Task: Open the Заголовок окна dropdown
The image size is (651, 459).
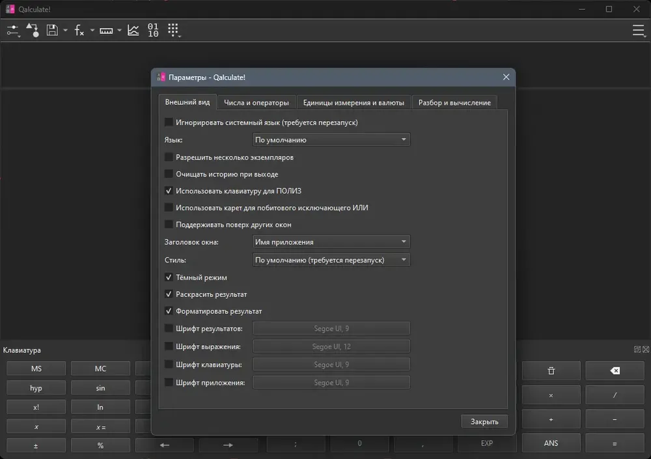Action: pyautogui.click(x=331, y=242)
